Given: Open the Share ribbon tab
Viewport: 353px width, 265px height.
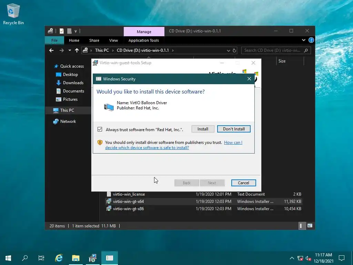Looking at the screenshot, I should point(94,40).
